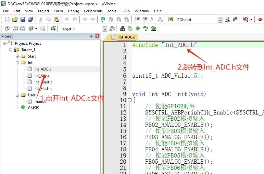This screenshot has width=264, height=174.
Task: Click the Save file toolbar icon
Action: click(x=23, y=20)
